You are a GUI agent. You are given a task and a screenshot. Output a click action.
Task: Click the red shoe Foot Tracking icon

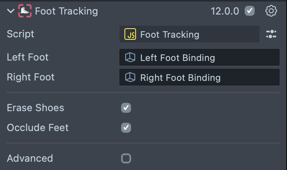pyautogui.click(x=24, y=11)
